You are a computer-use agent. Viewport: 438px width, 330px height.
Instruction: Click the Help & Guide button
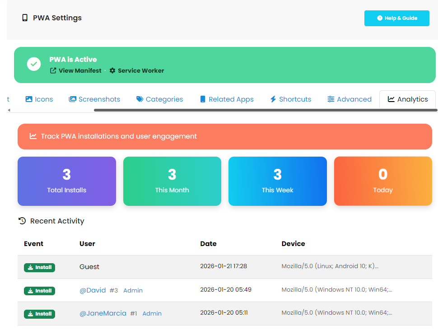pos(396,18)
